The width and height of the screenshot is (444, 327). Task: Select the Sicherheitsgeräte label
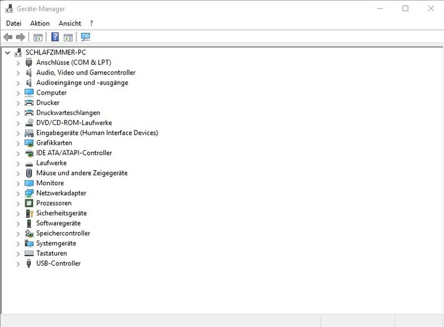[62, 213]
